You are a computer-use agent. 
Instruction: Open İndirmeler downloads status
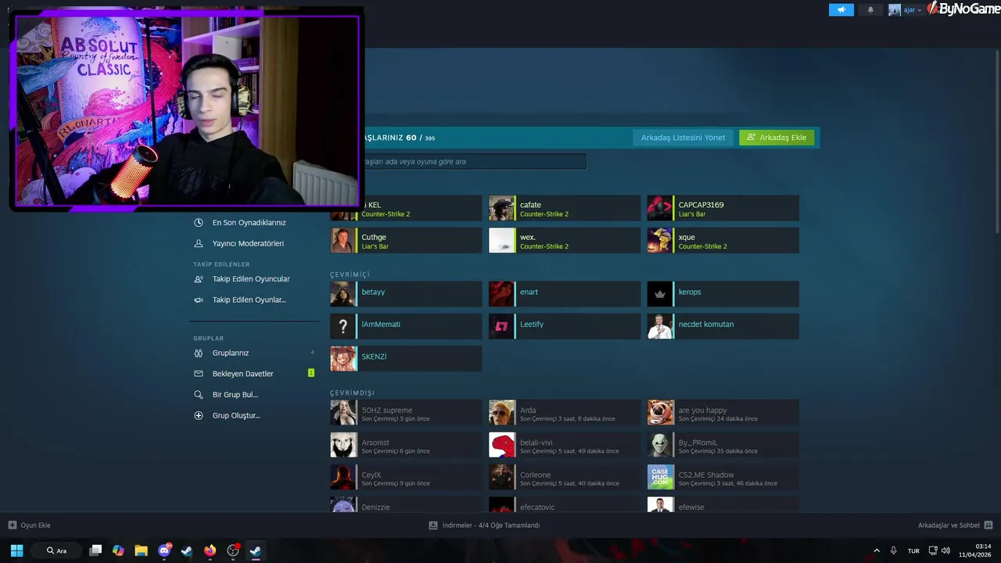[484, 525]
